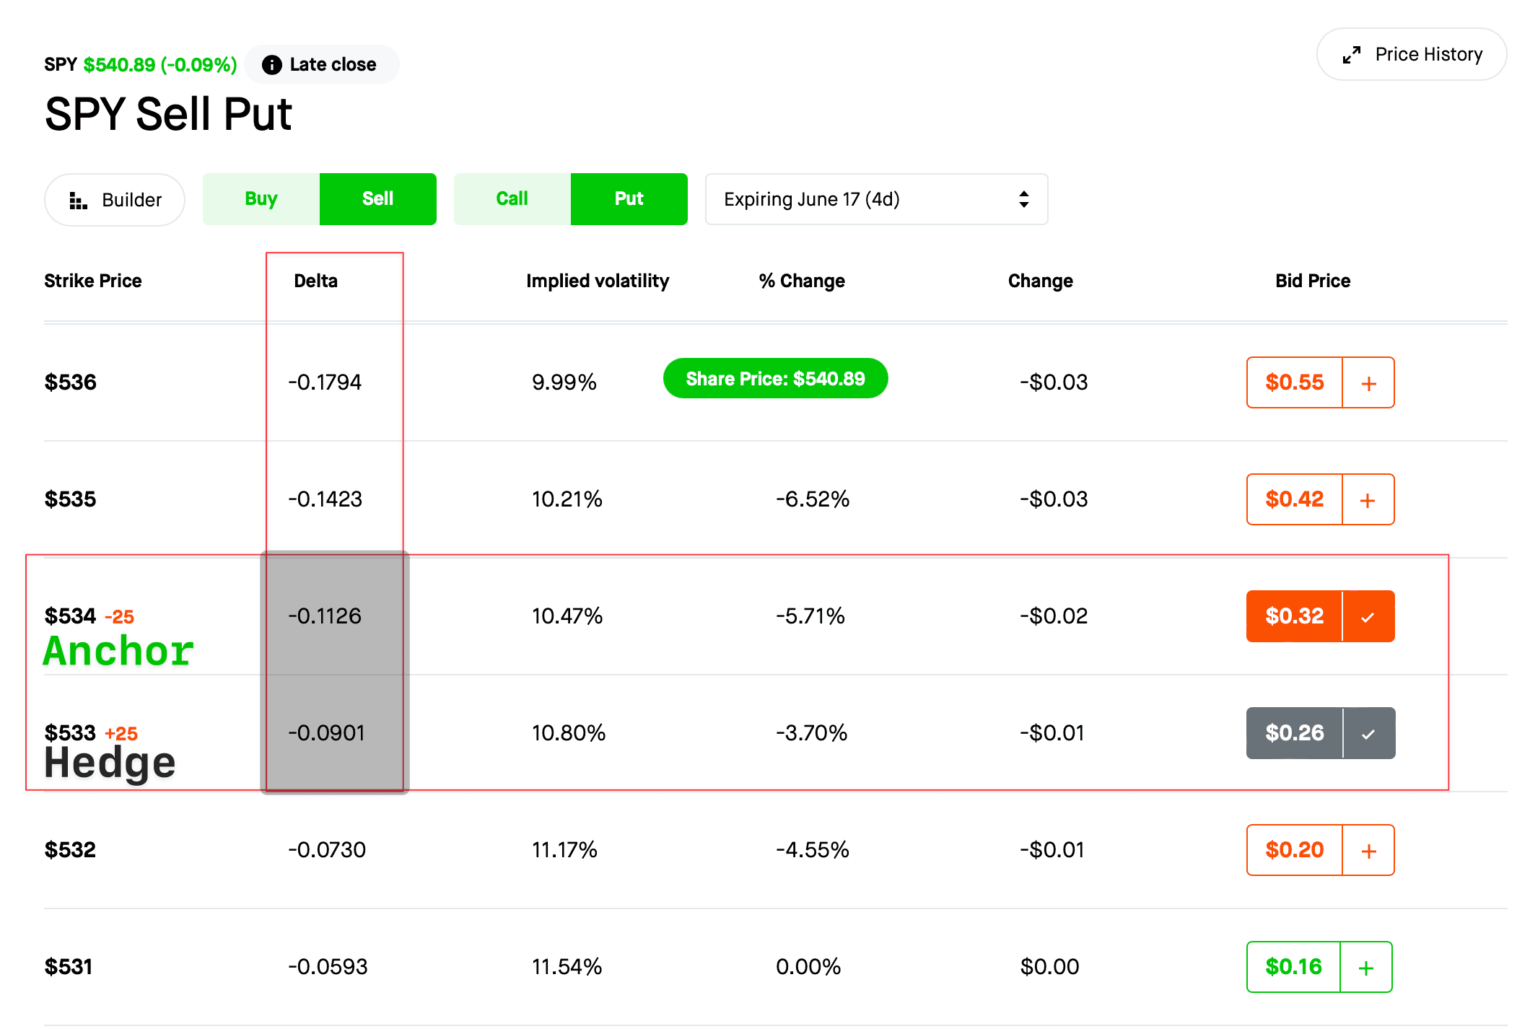Click the -3.70% change value
Screen dimensions: 1530x1029
(x=812, y=733)
